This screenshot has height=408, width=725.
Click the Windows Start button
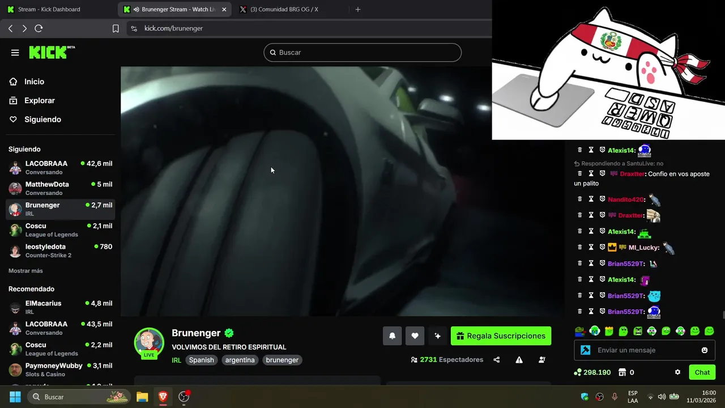click(15, 397)
